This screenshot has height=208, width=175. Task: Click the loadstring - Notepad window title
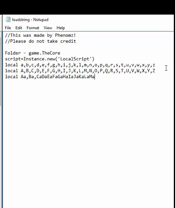pyautogui.click(x=30, y=20)
